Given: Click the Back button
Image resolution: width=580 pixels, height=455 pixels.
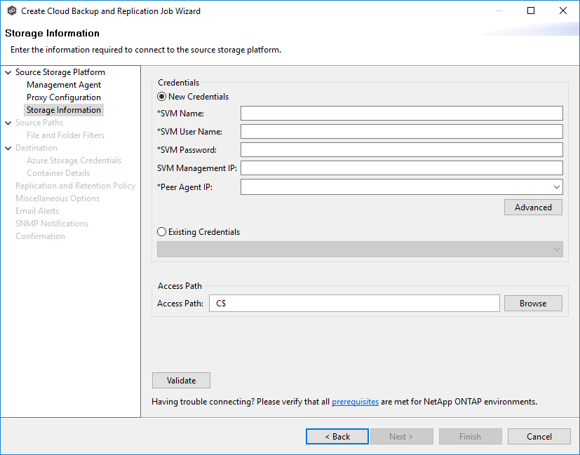Looking at the screenshot, I should point(337,437).
